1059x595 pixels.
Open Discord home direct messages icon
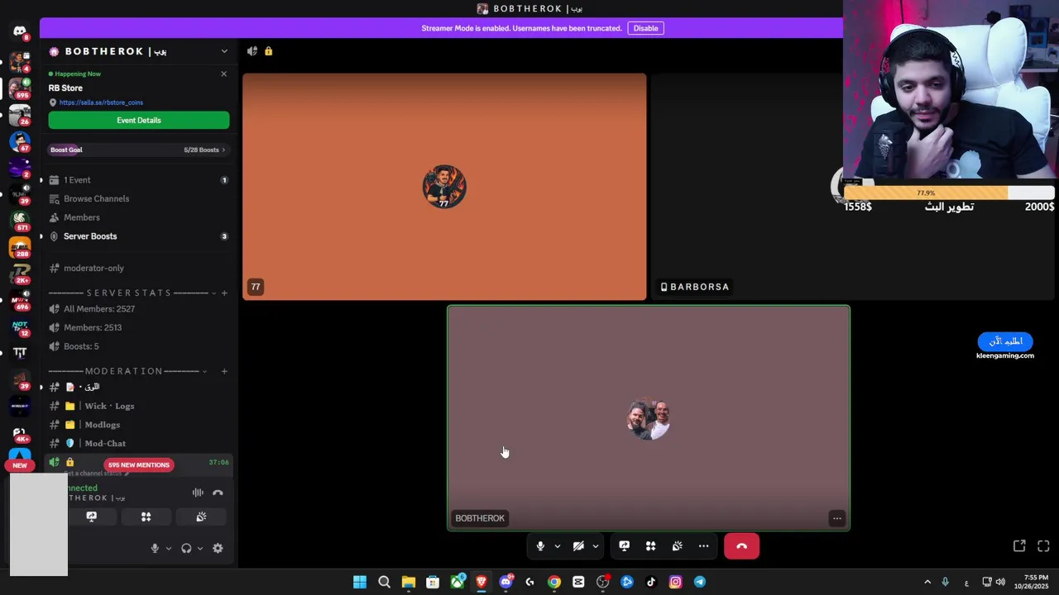[19, 31]
